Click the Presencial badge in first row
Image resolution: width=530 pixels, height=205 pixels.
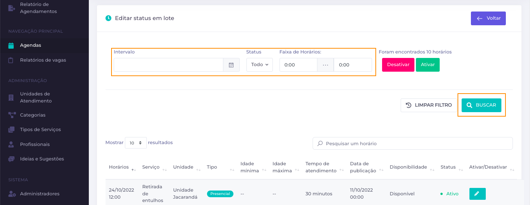click(220, 194)
